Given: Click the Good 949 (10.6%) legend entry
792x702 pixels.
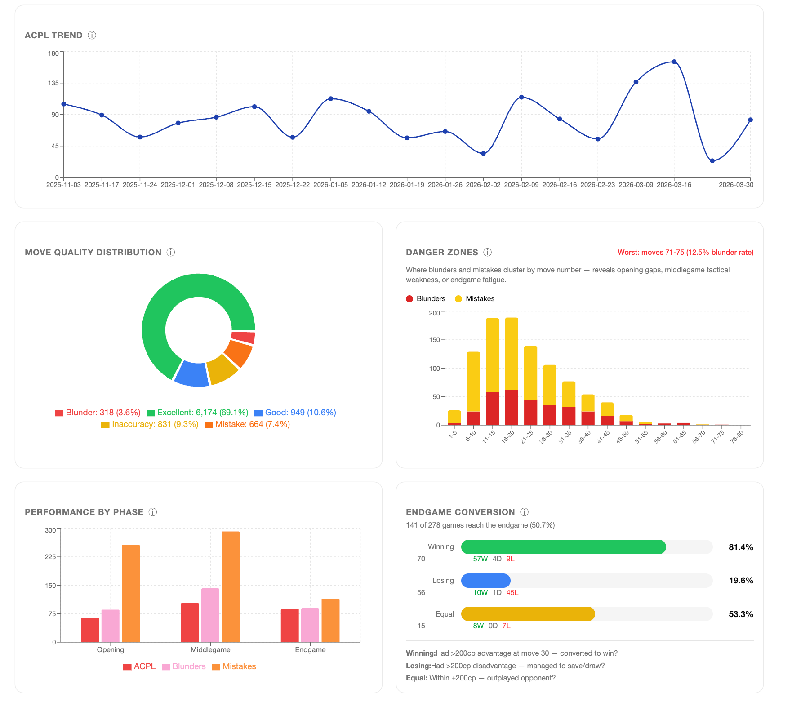Looking at the screenshot, I should 295,413.
